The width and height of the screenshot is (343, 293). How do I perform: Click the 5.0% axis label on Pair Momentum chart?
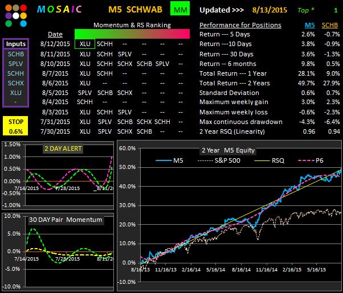(x=14, y=234)
